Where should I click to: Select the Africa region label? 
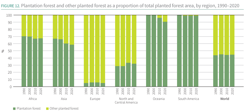(x=32, y=99)
